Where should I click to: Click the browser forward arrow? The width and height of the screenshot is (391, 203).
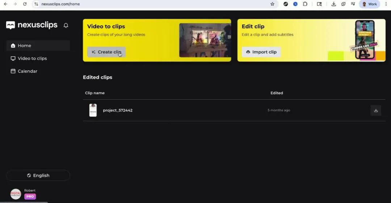[15, 4]
